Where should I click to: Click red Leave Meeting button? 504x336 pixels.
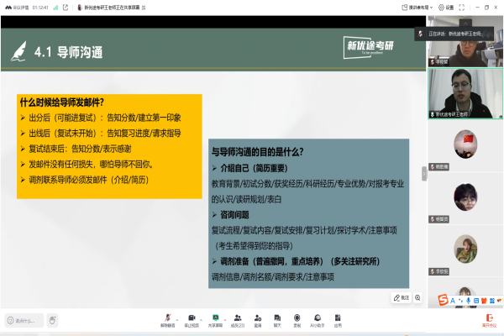click(x=489, y=319)
